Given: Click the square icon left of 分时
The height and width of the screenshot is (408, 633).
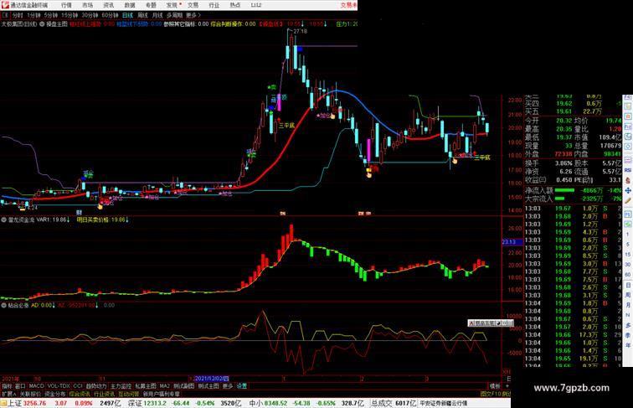Looking at the screenshot, I should (x=5, y=15).
